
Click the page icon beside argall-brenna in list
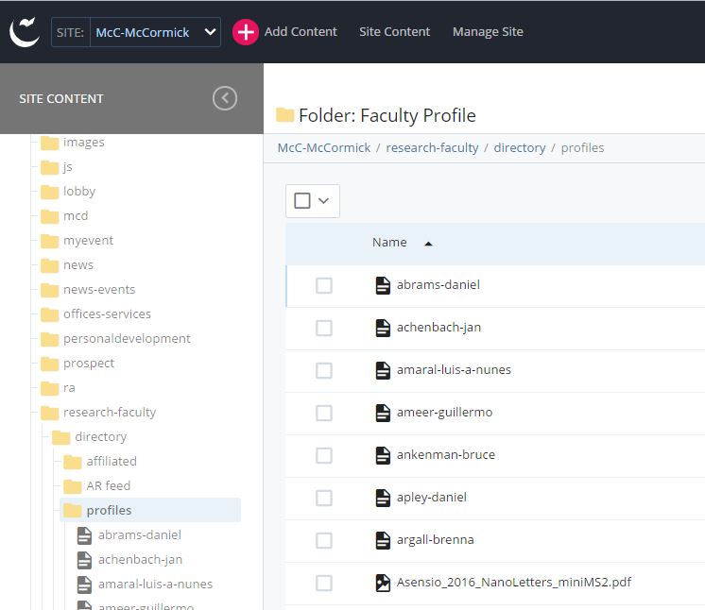point(383,540)
